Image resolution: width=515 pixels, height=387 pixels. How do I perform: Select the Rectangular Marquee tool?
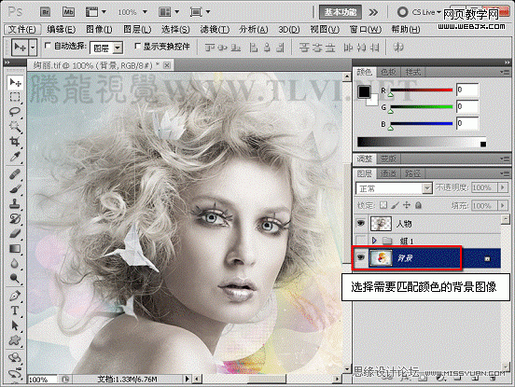point(15,97)
